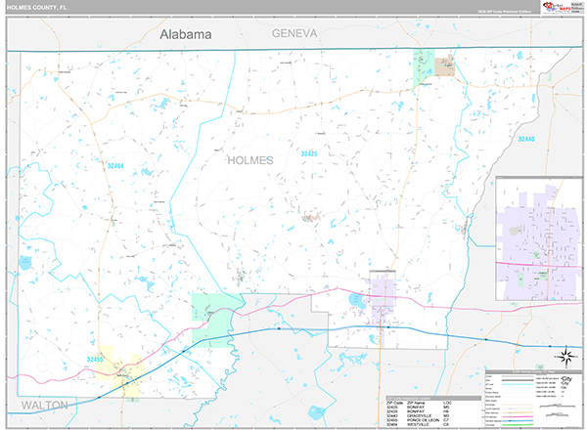Click the 'Alabama' state label
The image size is (587, 430).
[x=186, y=34]
